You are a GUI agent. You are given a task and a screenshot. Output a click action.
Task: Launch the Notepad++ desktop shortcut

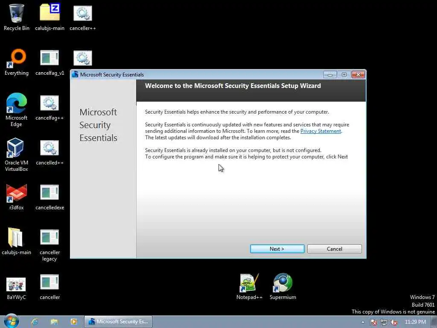coord(249,287)
